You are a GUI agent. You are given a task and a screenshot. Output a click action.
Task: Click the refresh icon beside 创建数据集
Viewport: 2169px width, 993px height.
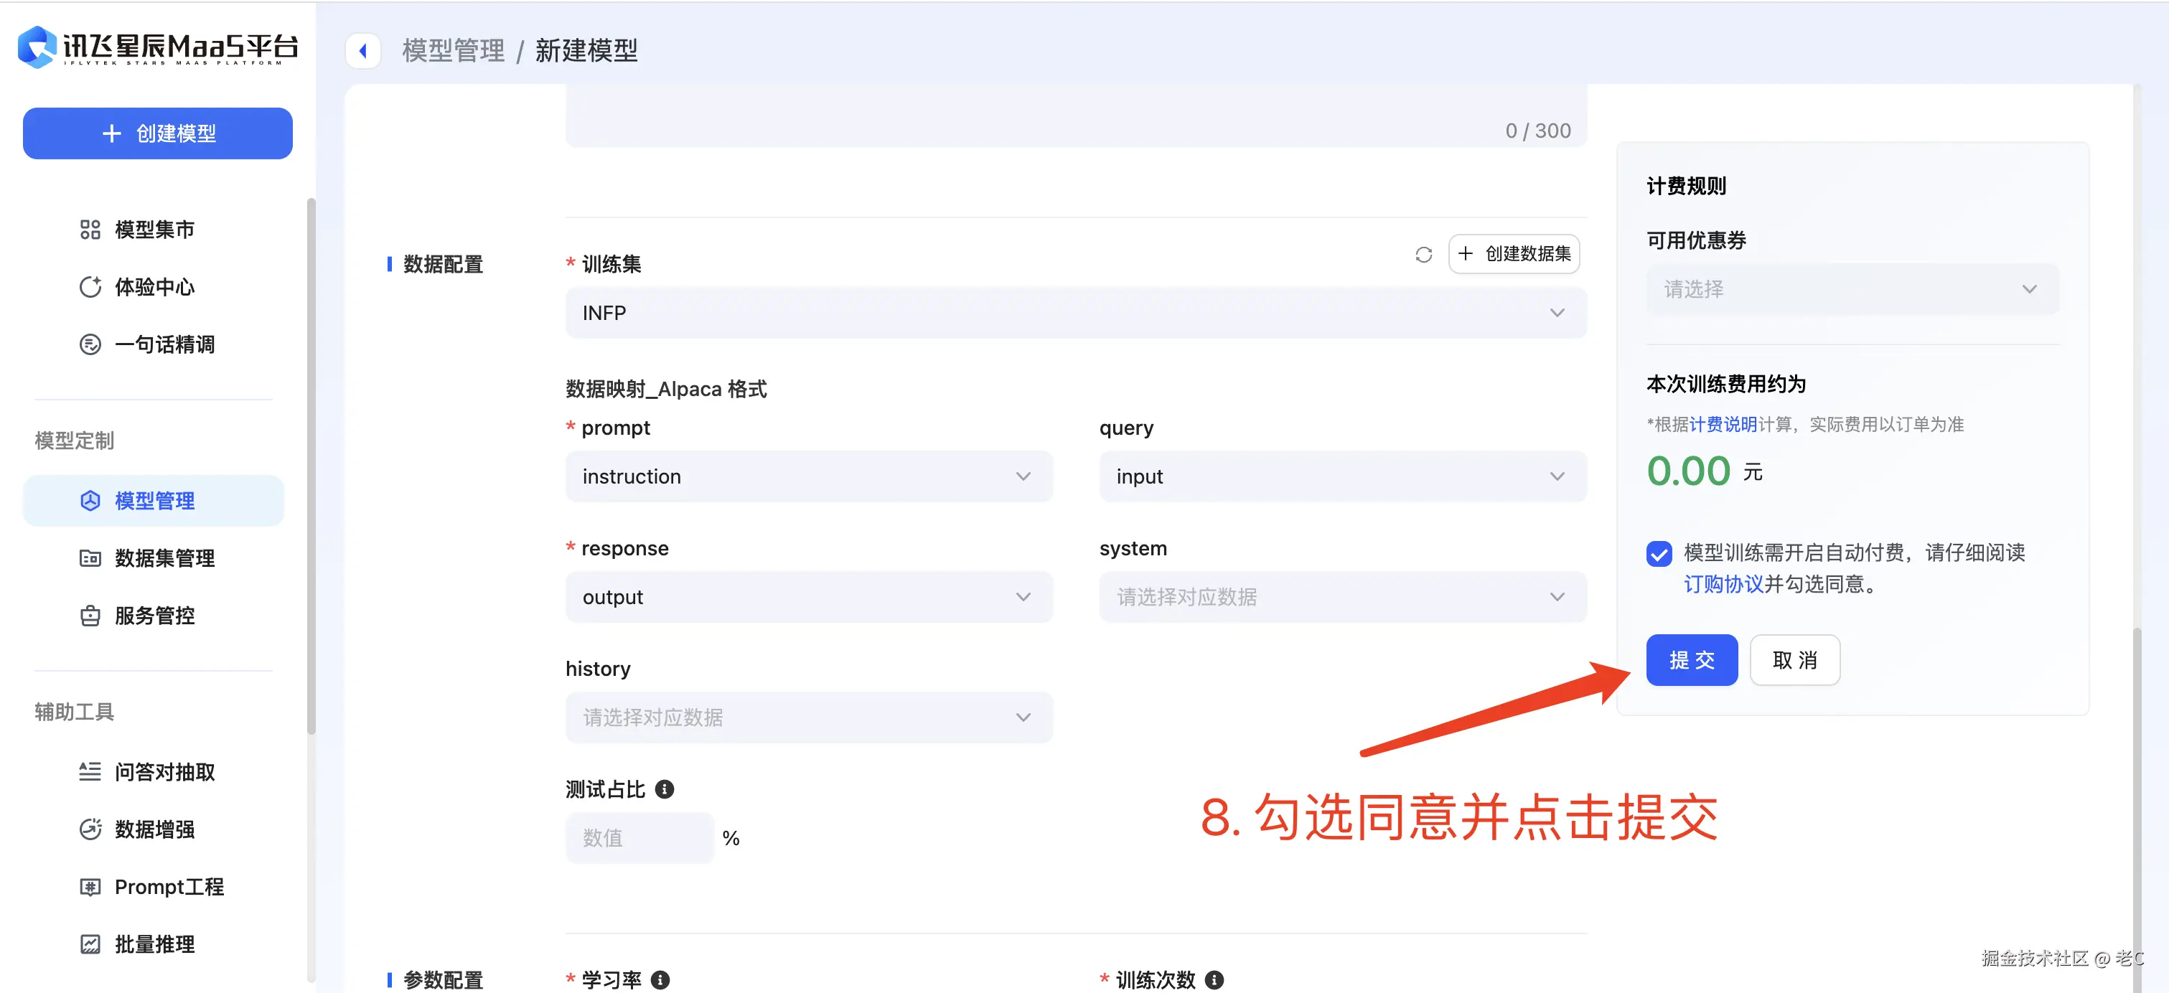click(x=1423, y=253)
